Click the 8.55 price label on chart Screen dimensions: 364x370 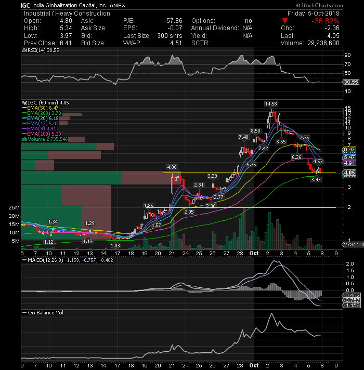[281, 141]
